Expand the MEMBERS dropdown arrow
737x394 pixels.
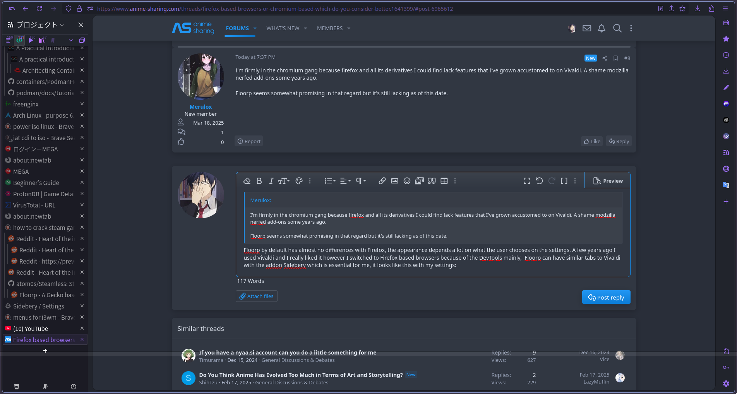pyautogui.click(x=349, y=28)
